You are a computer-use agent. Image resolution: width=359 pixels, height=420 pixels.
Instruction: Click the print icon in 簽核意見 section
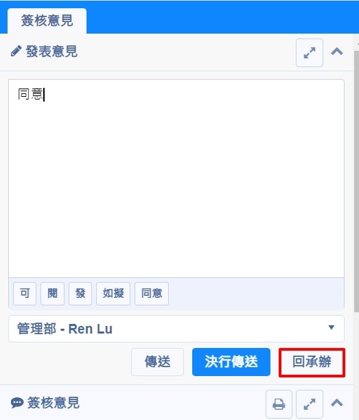279,404
